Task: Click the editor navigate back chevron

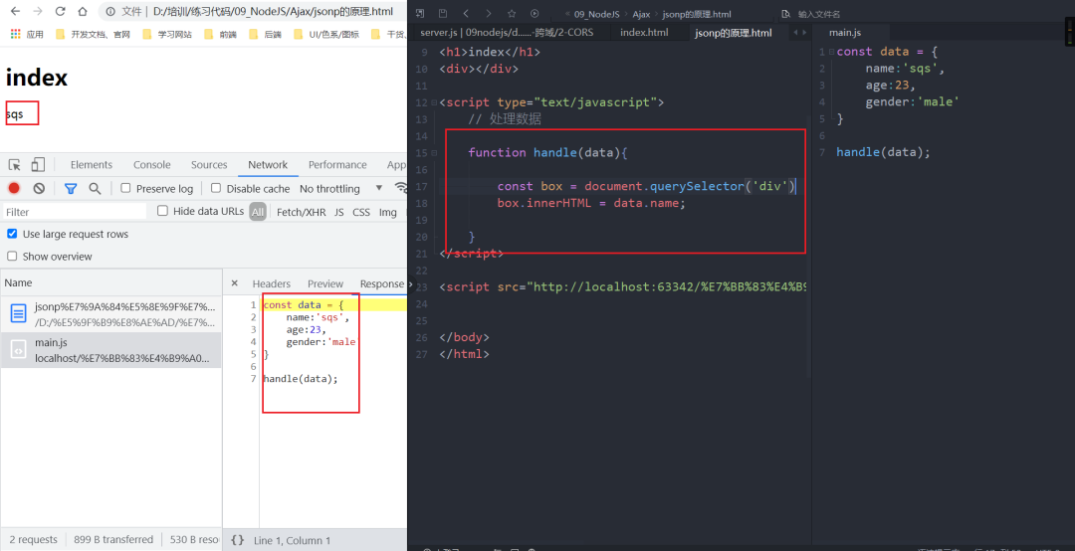Action: pyautogui.click(x=466, y=14)
